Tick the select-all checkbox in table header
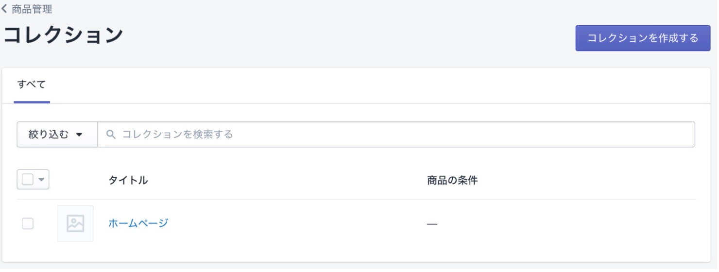The height and width of the screenshot is (272, 719). click(28, 180)
